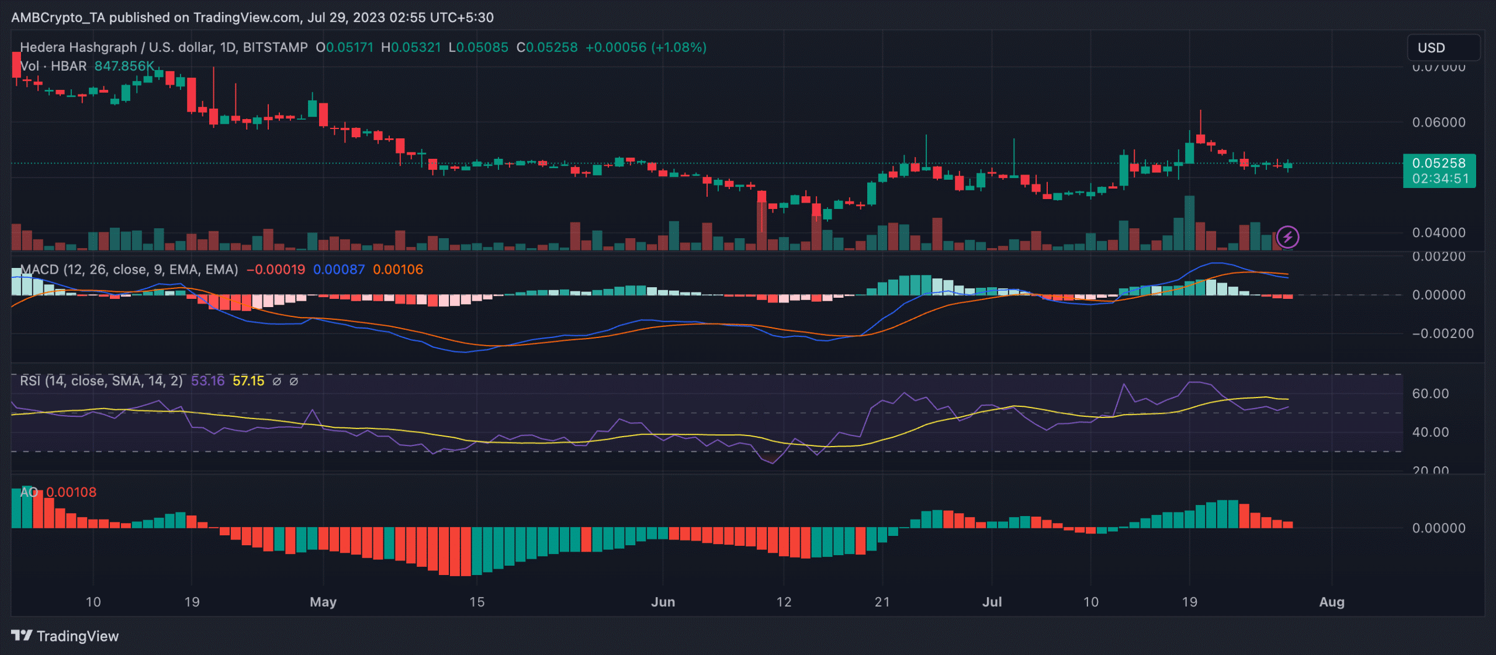
Task: Click the red AO value 0.00108
Action: [x=71, y=492]
